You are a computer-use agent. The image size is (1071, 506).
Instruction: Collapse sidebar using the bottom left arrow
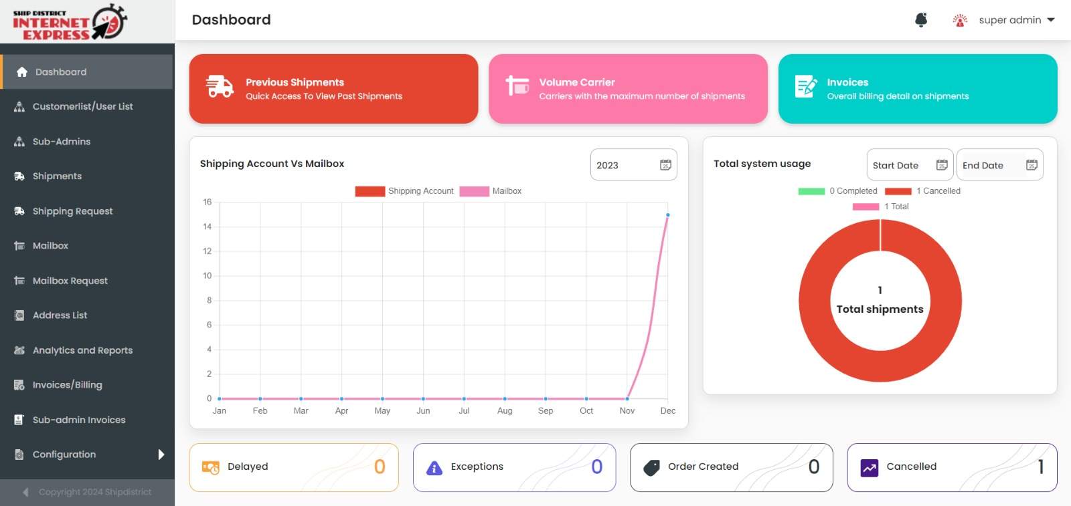point(25,492)
